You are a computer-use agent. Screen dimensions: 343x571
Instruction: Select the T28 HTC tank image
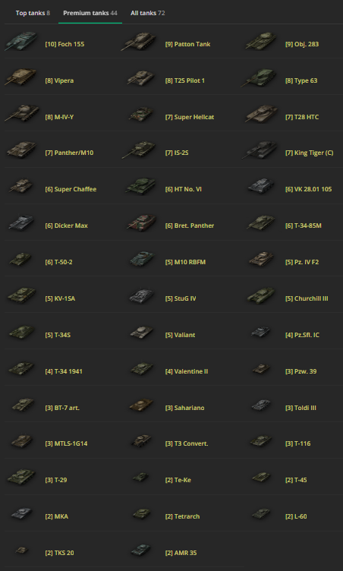click(x=262, y=113)
